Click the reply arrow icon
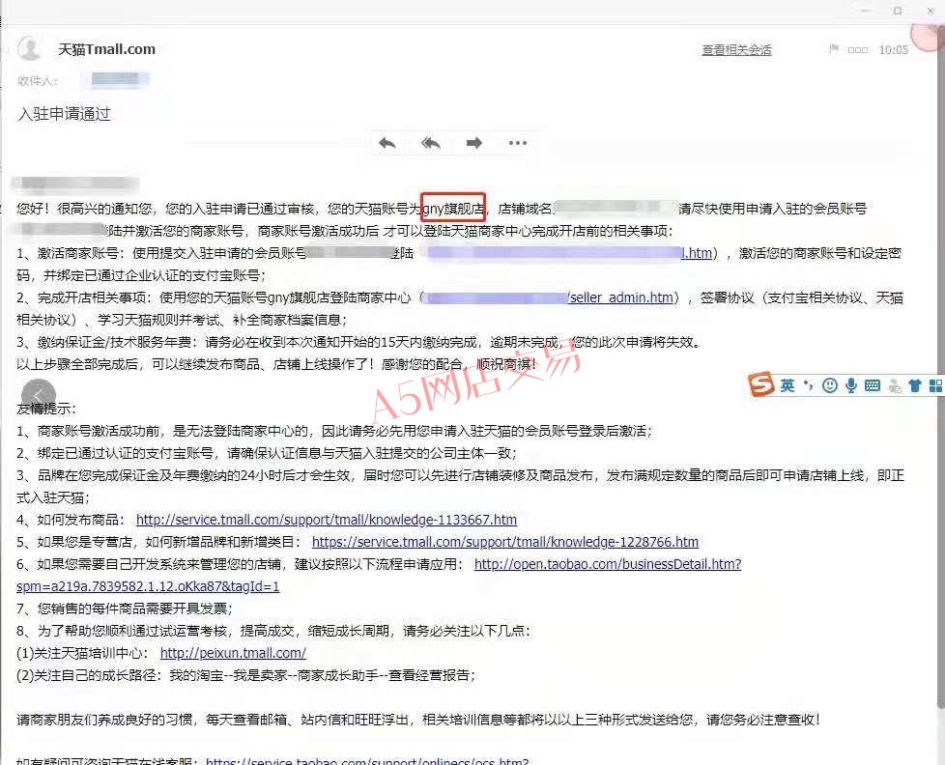Image resolution: width=945 pixels, height=765 pixels. pyautogui.click(x=387, y=143)
